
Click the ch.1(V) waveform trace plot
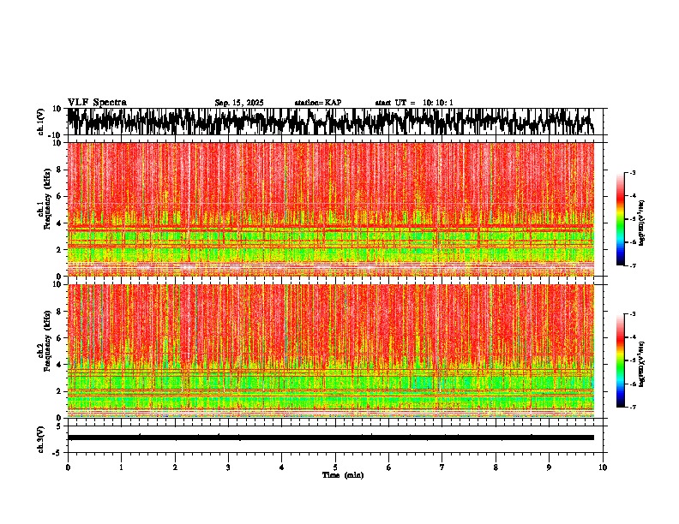click(331, 122)
